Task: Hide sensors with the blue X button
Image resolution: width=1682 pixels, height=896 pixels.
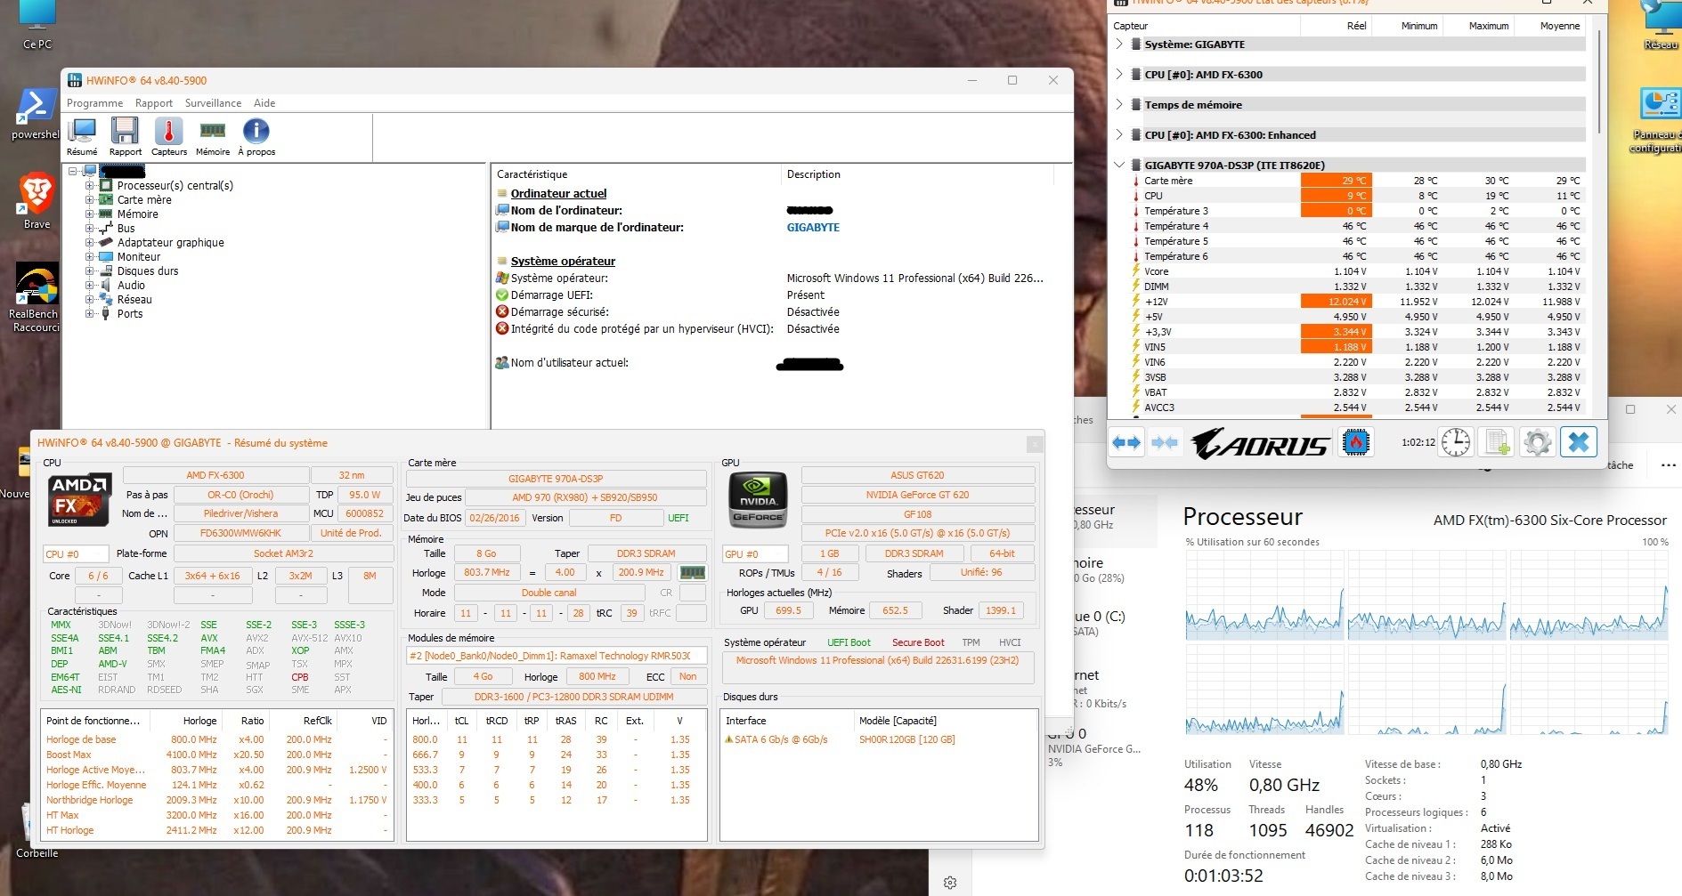Action: coord(1580,442)
